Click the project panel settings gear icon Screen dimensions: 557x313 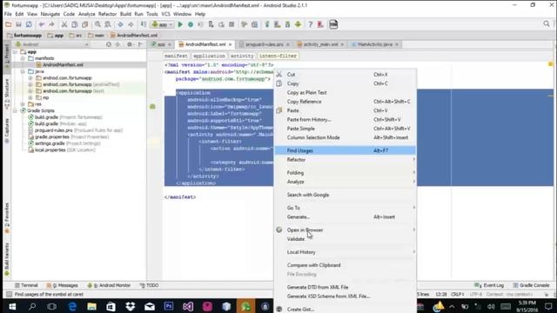click(x=130, y=44)
